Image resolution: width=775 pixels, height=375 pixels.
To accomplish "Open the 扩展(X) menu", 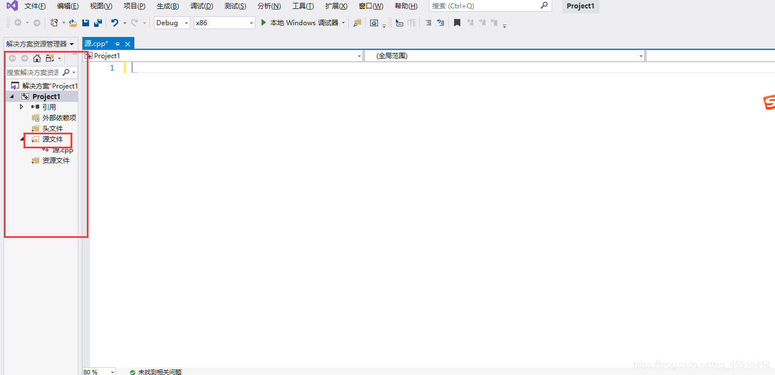I will (337, 6).
